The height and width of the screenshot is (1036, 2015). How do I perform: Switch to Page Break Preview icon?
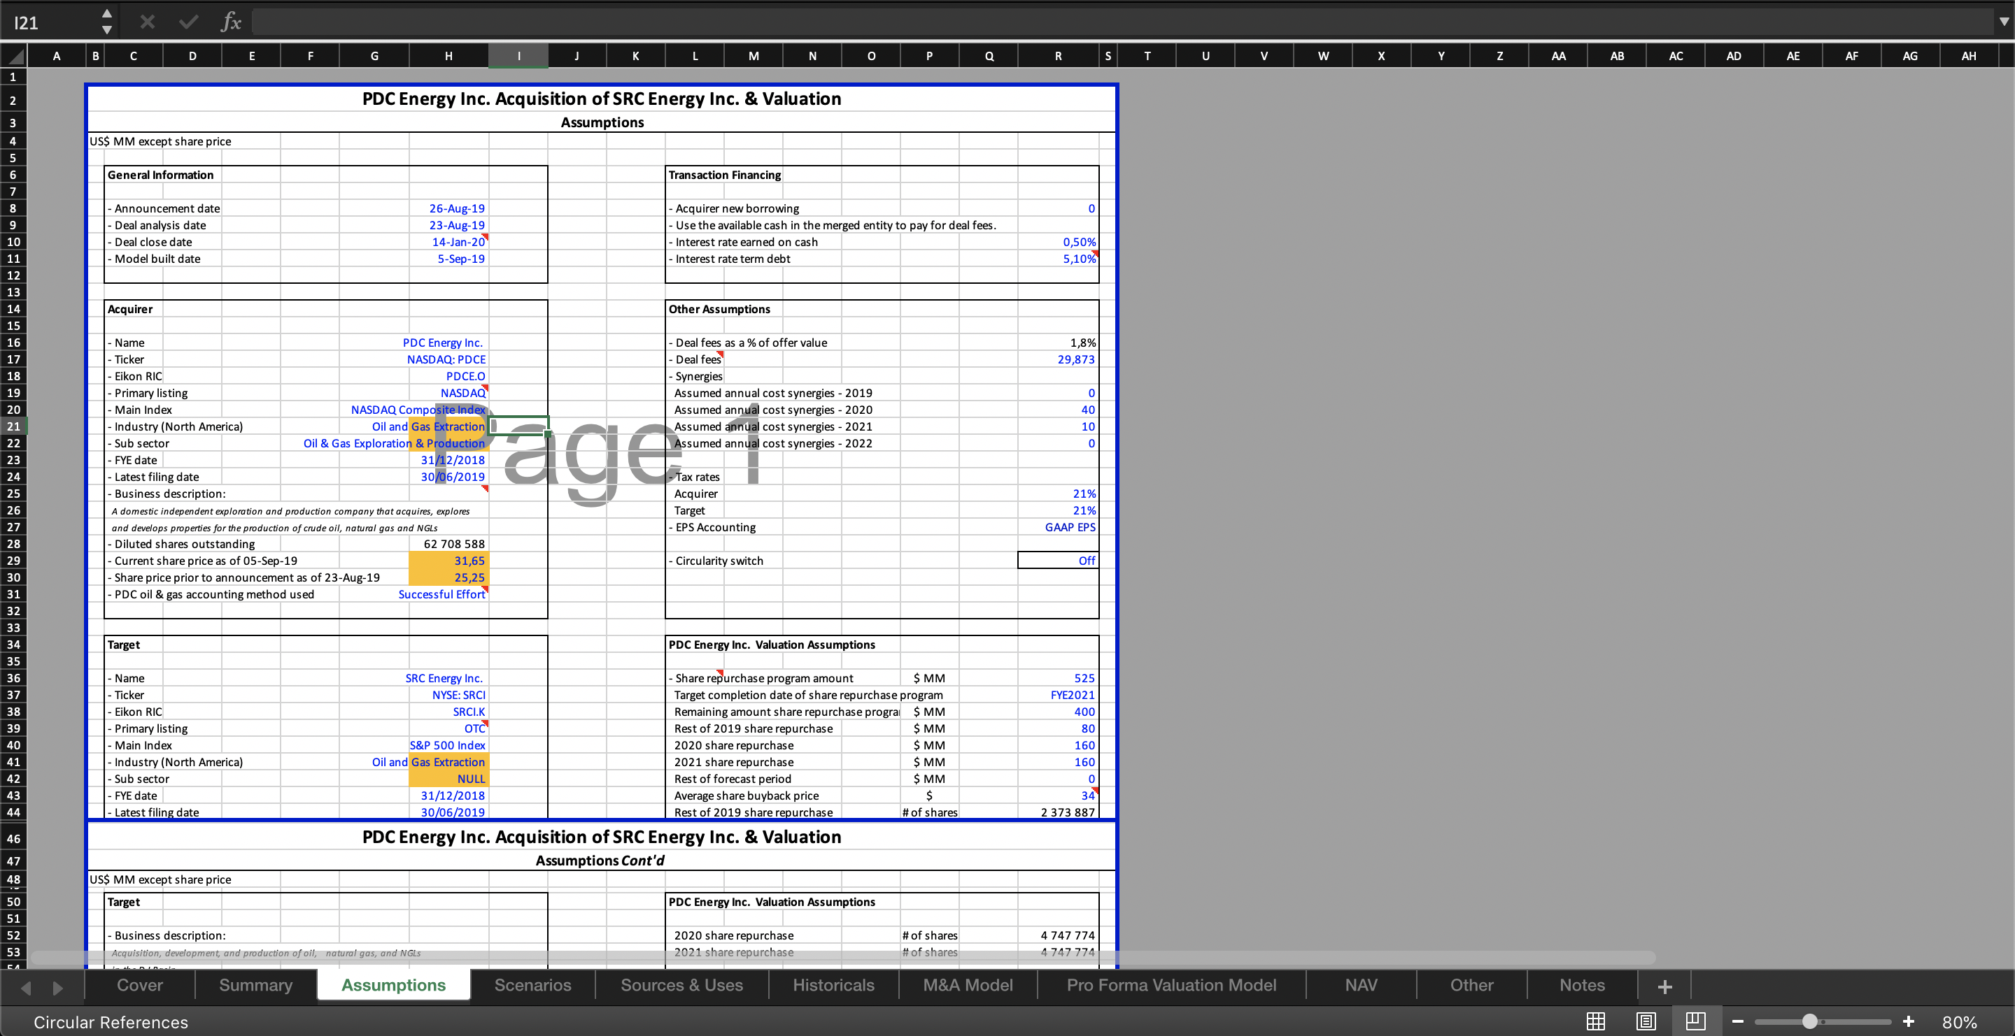click(x=1696, y=1021)
